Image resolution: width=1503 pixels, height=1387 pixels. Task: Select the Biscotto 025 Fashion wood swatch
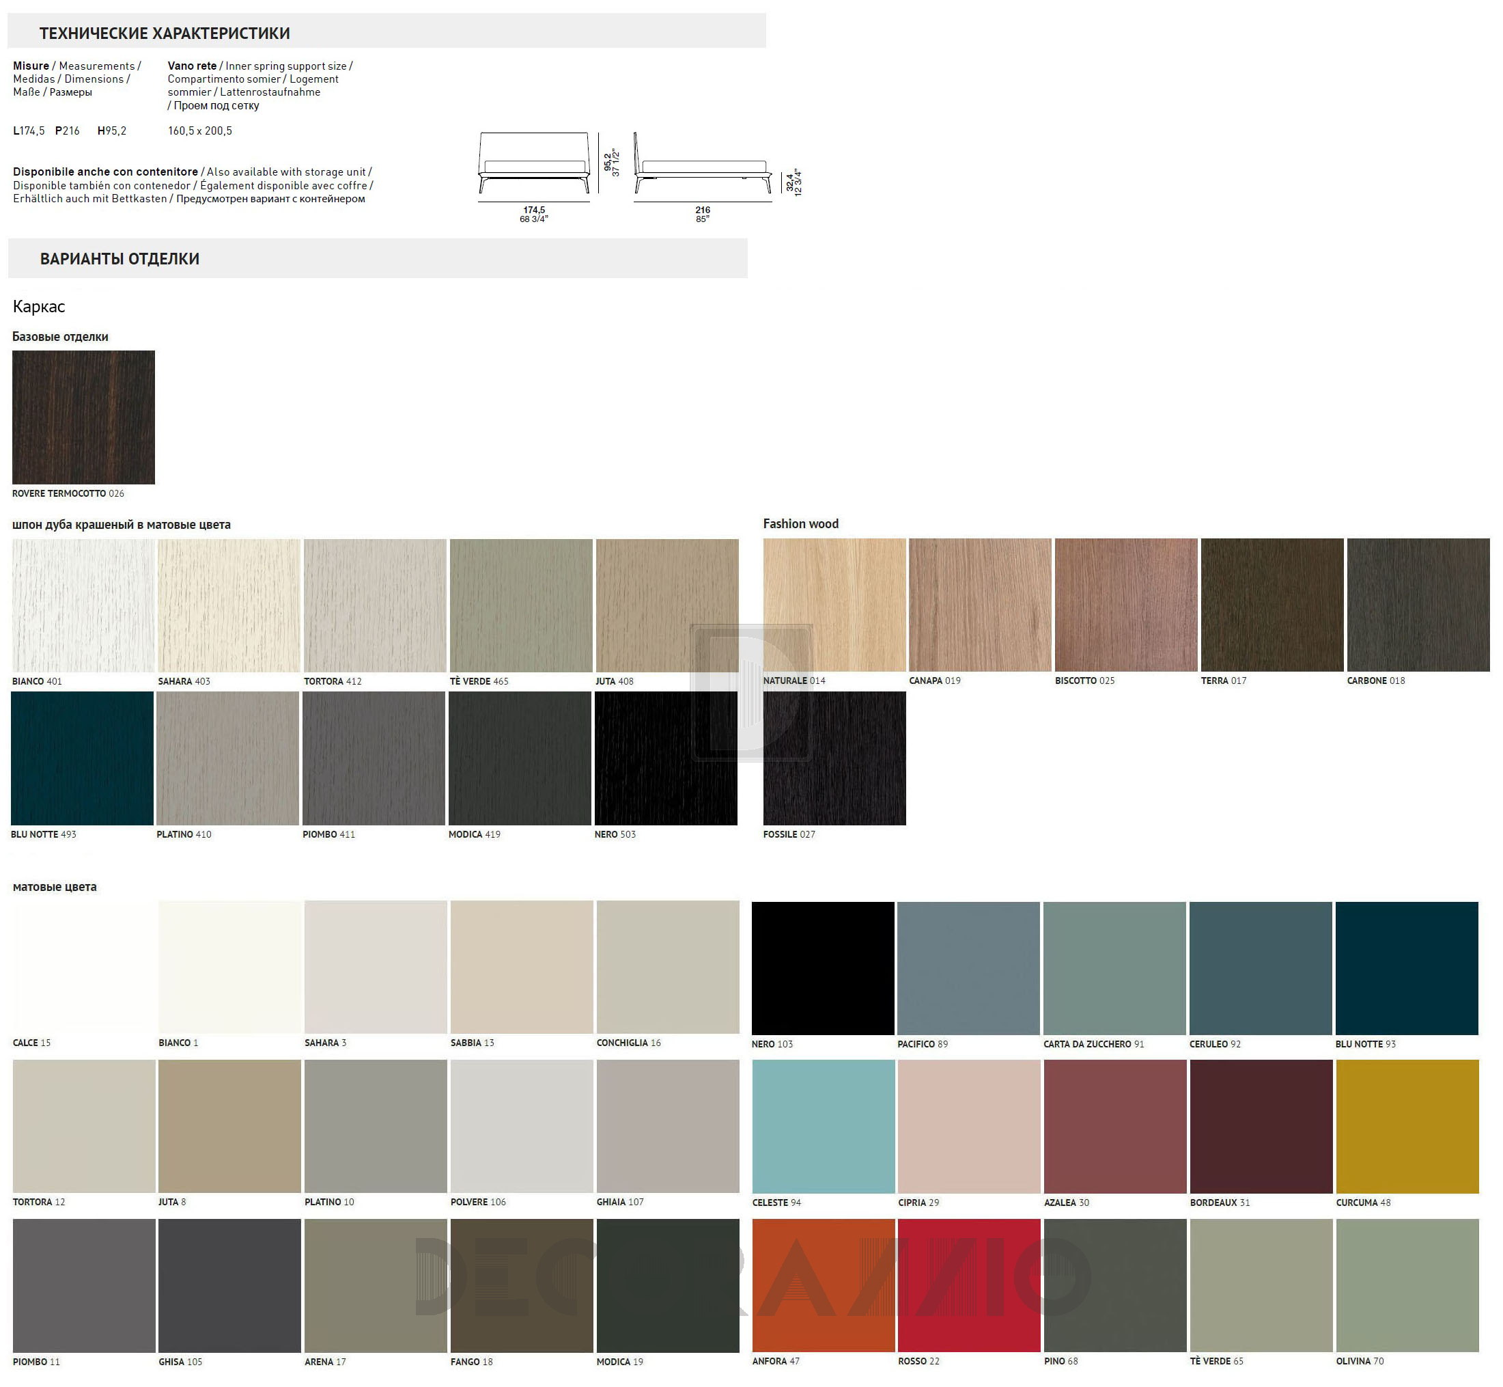tap(1127, 605)
